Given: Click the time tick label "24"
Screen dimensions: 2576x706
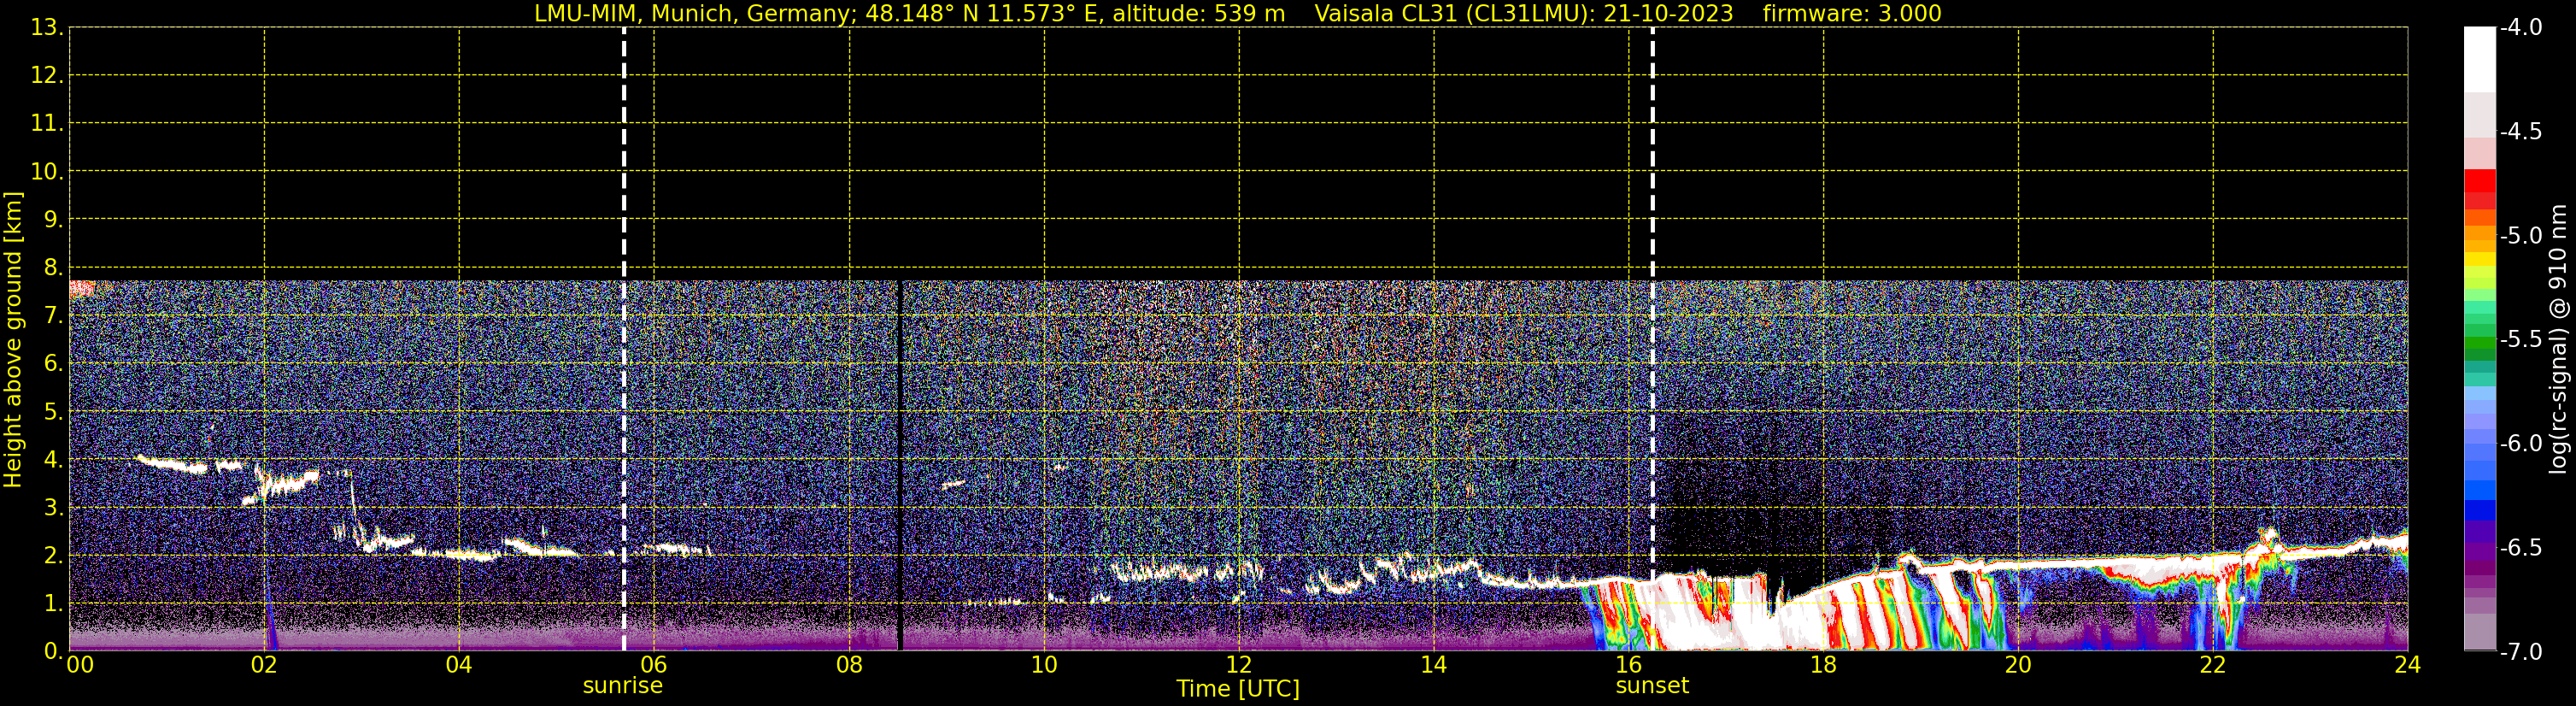Looking at the screenshot, I should pyautogui.click(x=2408, y=665).
